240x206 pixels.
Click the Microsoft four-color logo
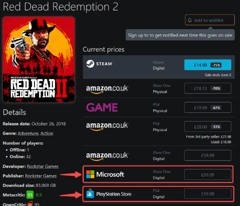pyautogui.click(x=90, y=174)
